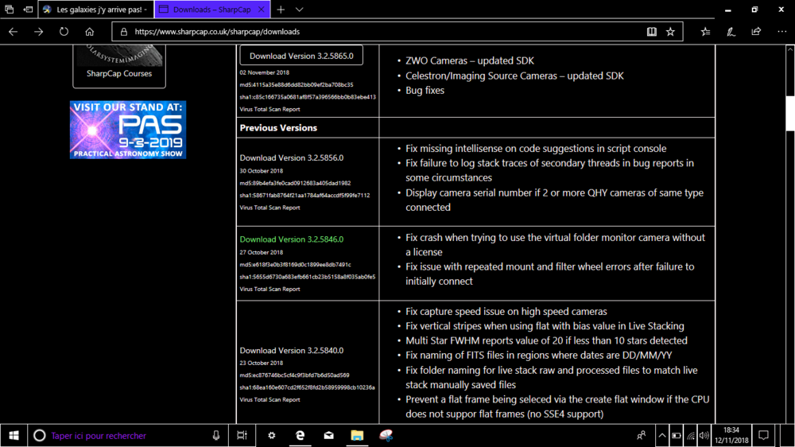Click the scrollbar up arrow
Viewport: 795px width, 447px height.
pos(790,49)
